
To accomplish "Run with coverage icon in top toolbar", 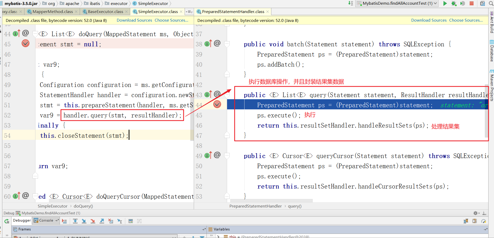I will coord(463,3).
